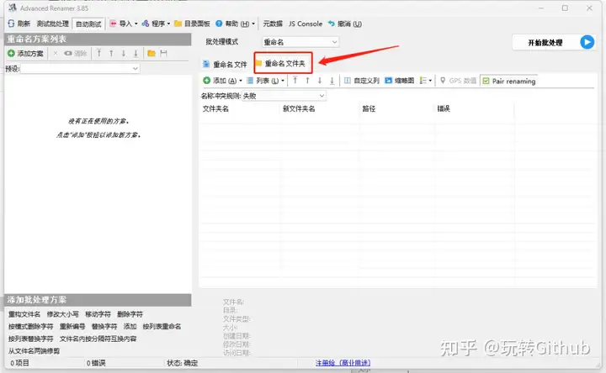
Task: Toggle the GPS 数据 option
Action: pyautogui.click(x=458, y=81)
